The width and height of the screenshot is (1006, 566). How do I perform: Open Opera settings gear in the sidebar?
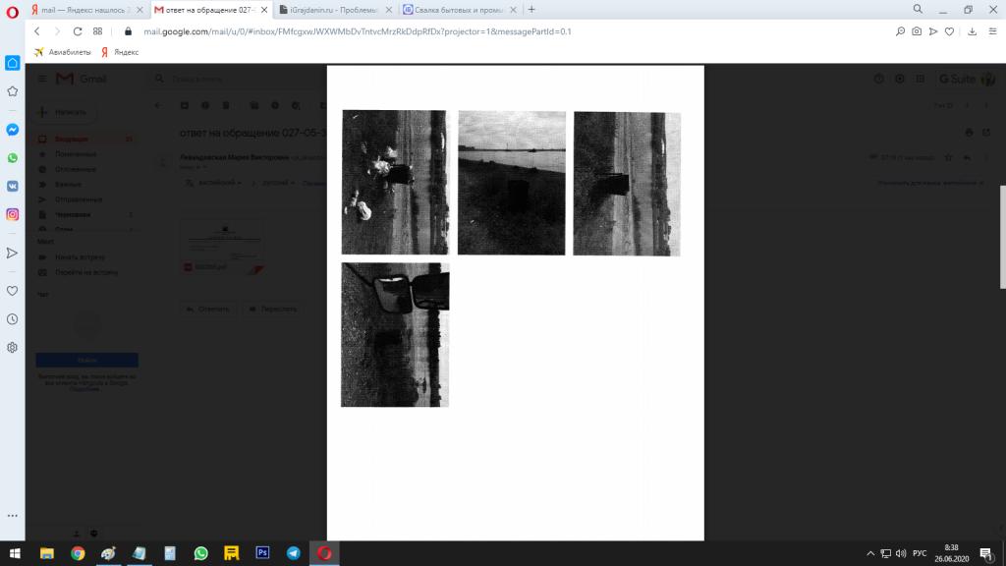tap(13, 347)
